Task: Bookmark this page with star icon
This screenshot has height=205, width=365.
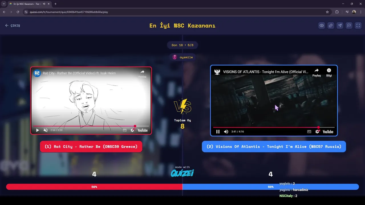Action: pos(327,12)
